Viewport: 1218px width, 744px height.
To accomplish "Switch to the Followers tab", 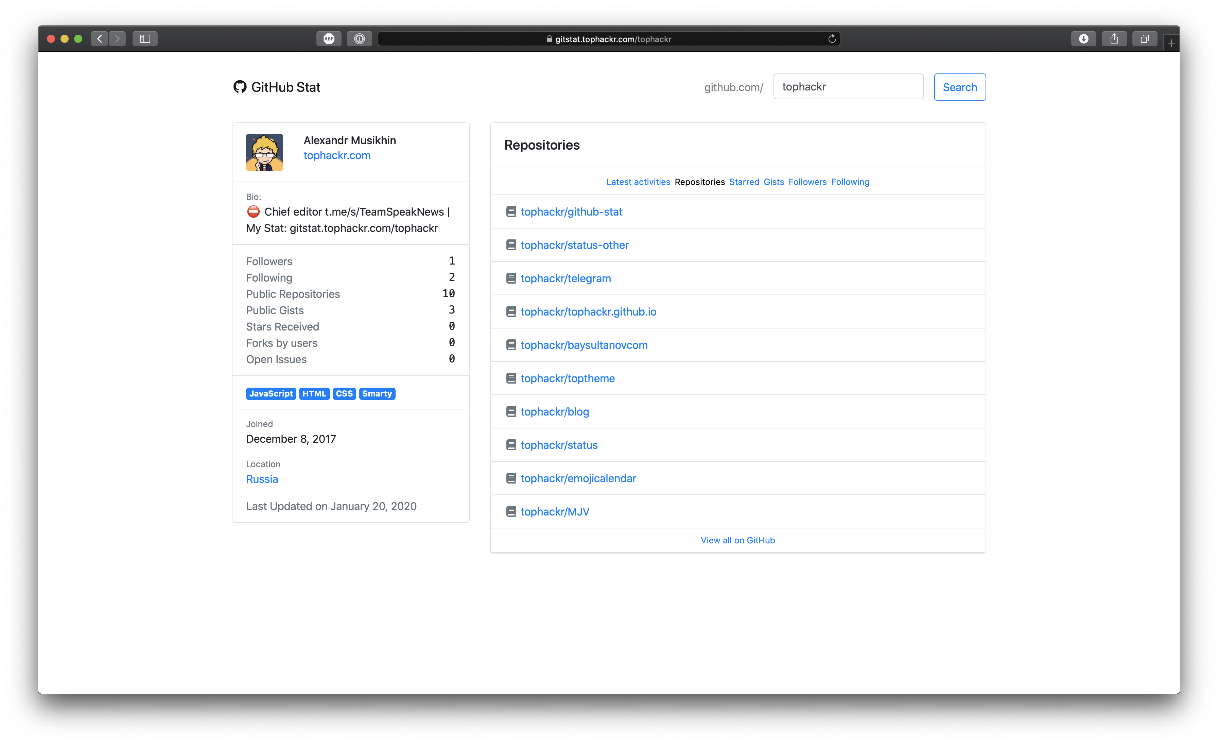I will (x=807, y=182).
